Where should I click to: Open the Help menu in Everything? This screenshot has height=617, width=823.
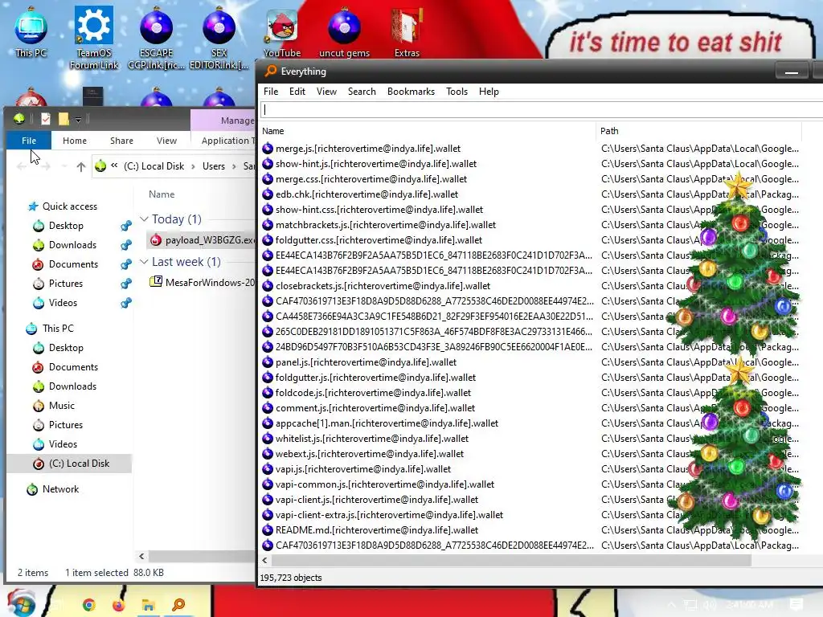pyautogui.click(x=489, y=92)
